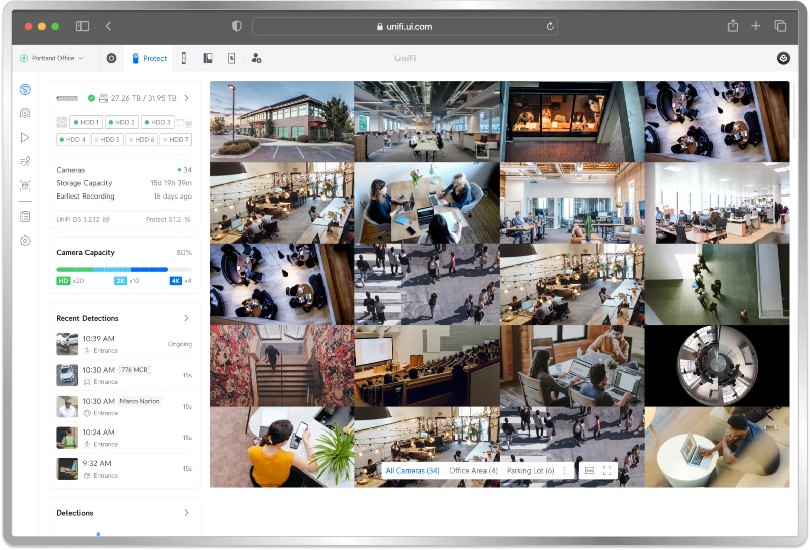The image size is (810, 550).
Task: Toggle the Auto layout view icon
Action: tap(589, 470)
